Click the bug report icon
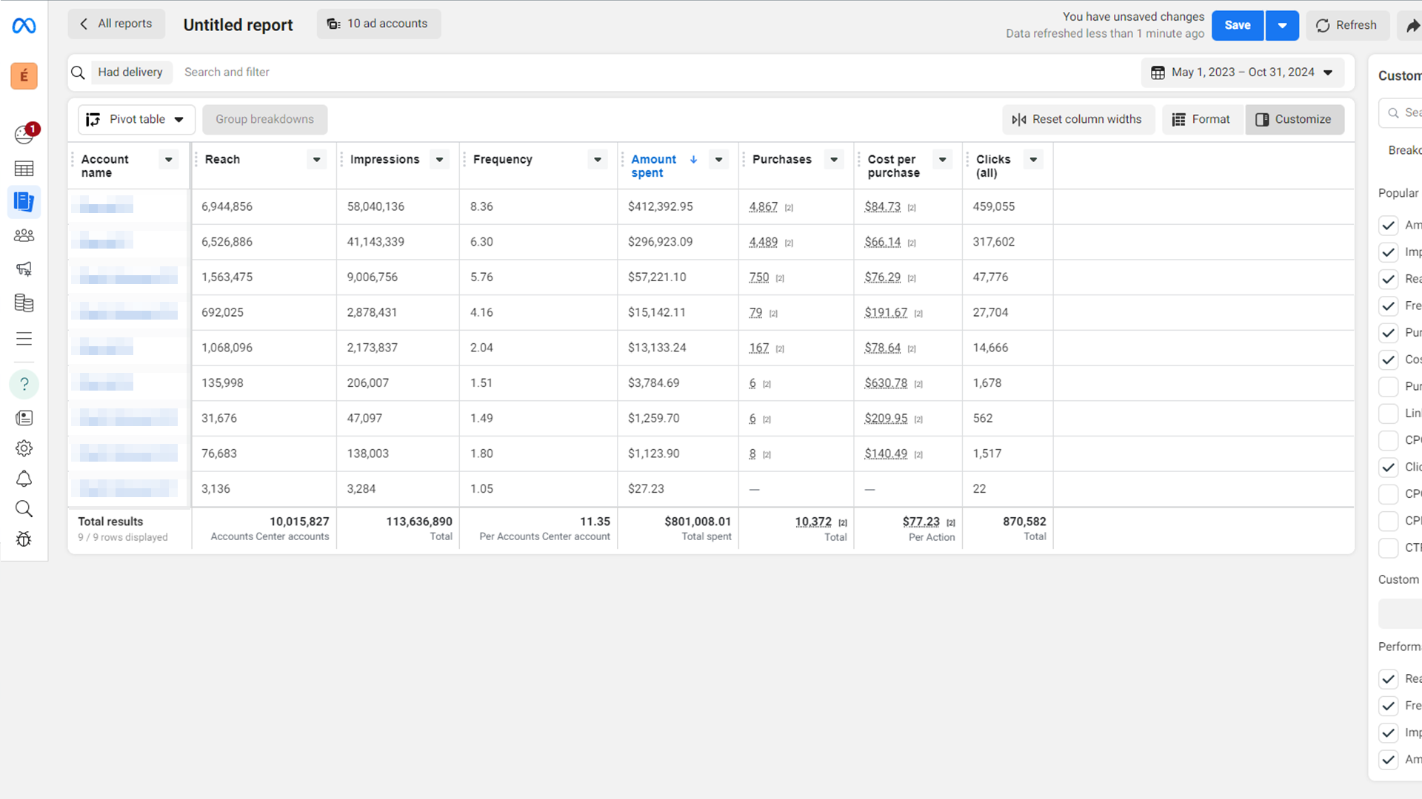Viewport: 1422px width, 799px height. click(24, 539)
